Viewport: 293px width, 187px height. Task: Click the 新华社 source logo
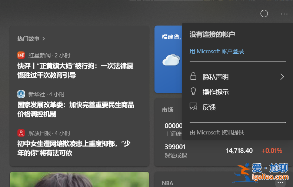click(21, 94)
